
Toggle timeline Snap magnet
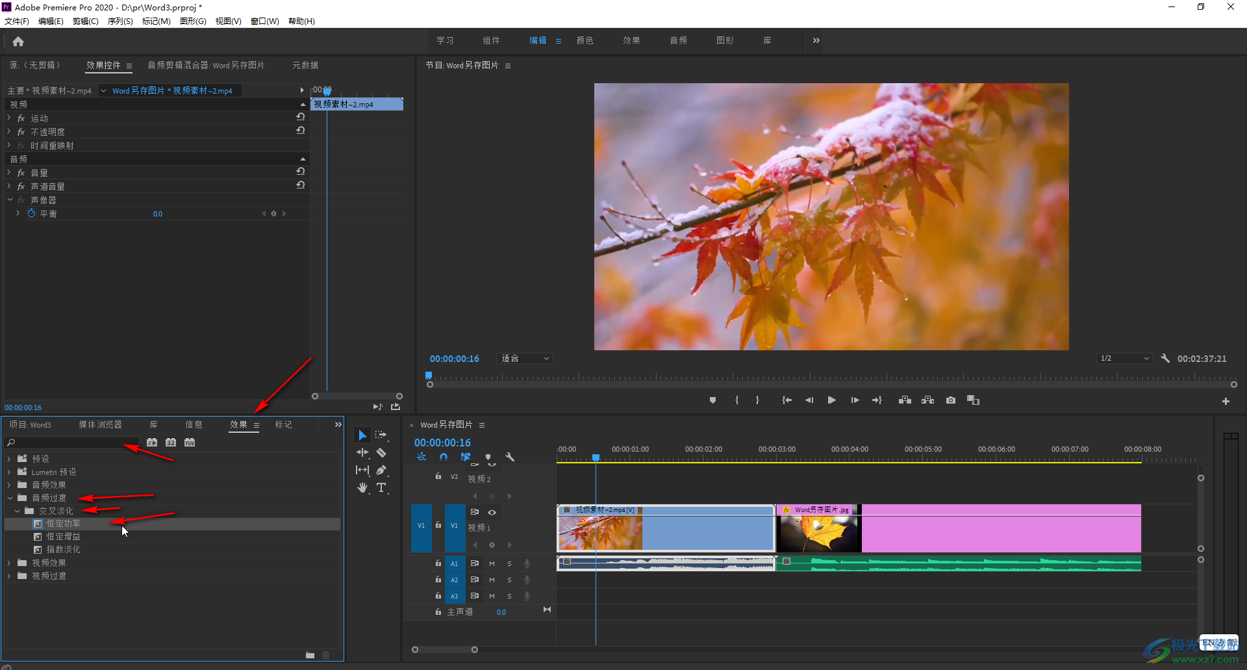[444, 457]
